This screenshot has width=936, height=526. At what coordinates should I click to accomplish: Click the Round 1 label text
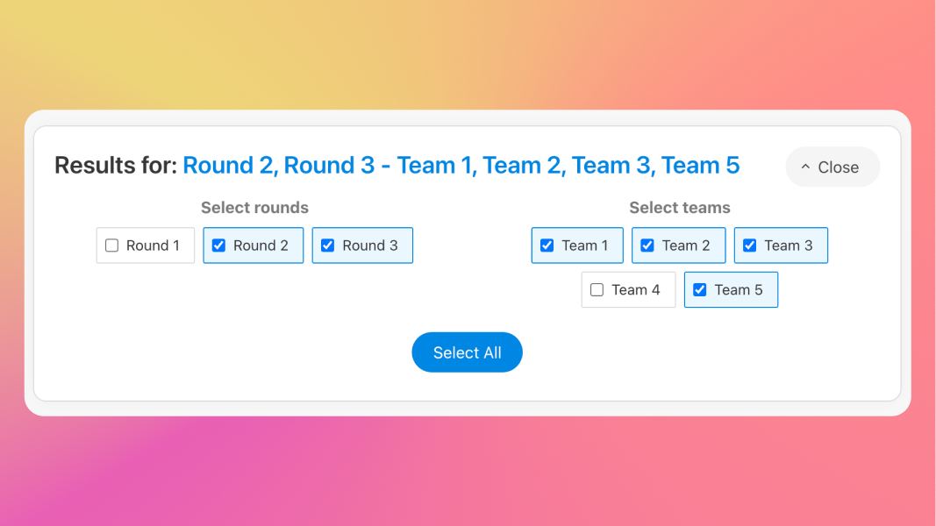tap(153, 245)
